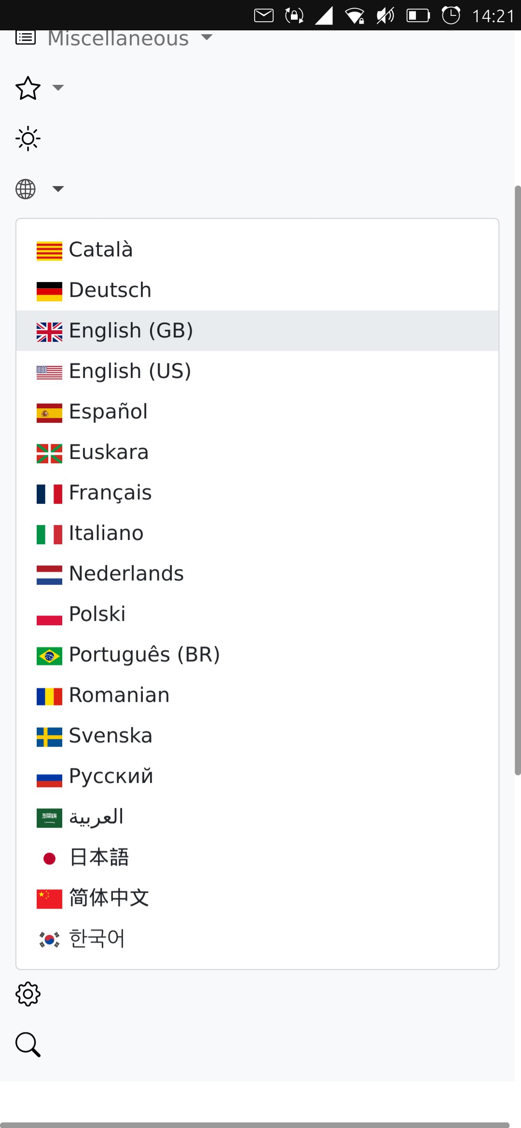
Task: Open the search magnifier icon
Action: pyautogui.click(x=28, y=1045)
